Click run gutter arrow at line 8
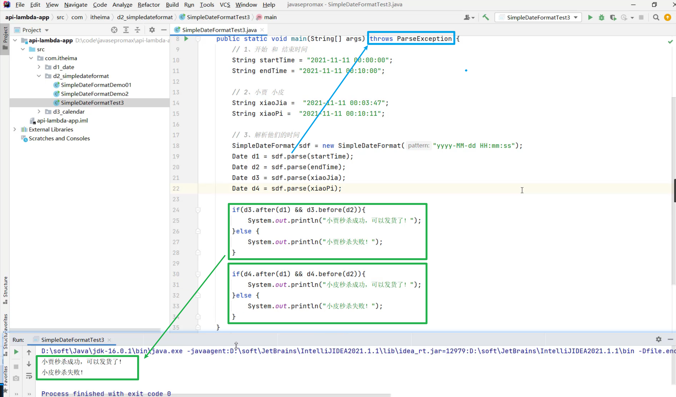676x397 pixels. (x=186, y=39)
